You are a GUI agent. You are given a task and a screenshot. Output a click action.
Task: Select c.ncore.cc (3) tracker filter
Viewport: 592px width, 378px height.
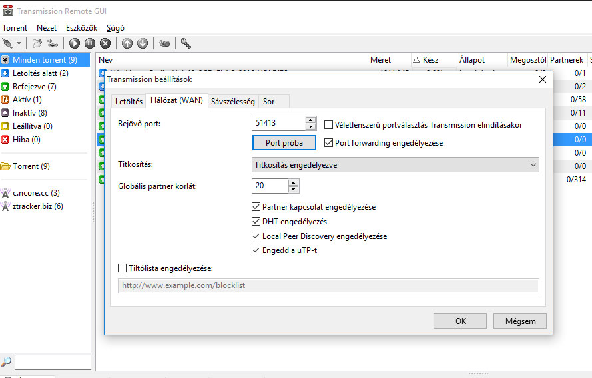[x=45, y=193]
